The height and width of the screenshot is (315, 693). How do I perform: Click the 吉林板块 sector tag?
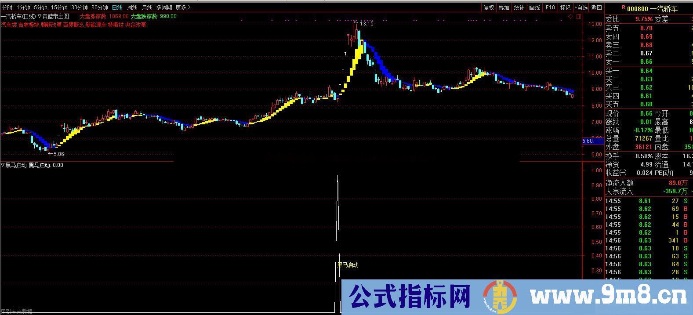[29, 25]
